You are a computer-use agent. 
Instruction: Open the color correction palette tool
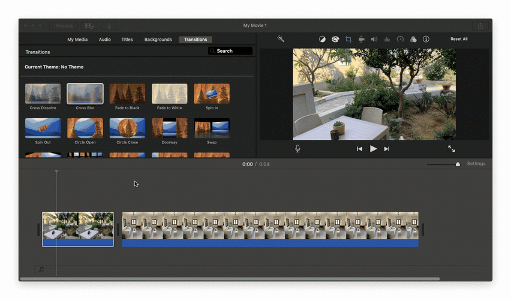[335, 39]
